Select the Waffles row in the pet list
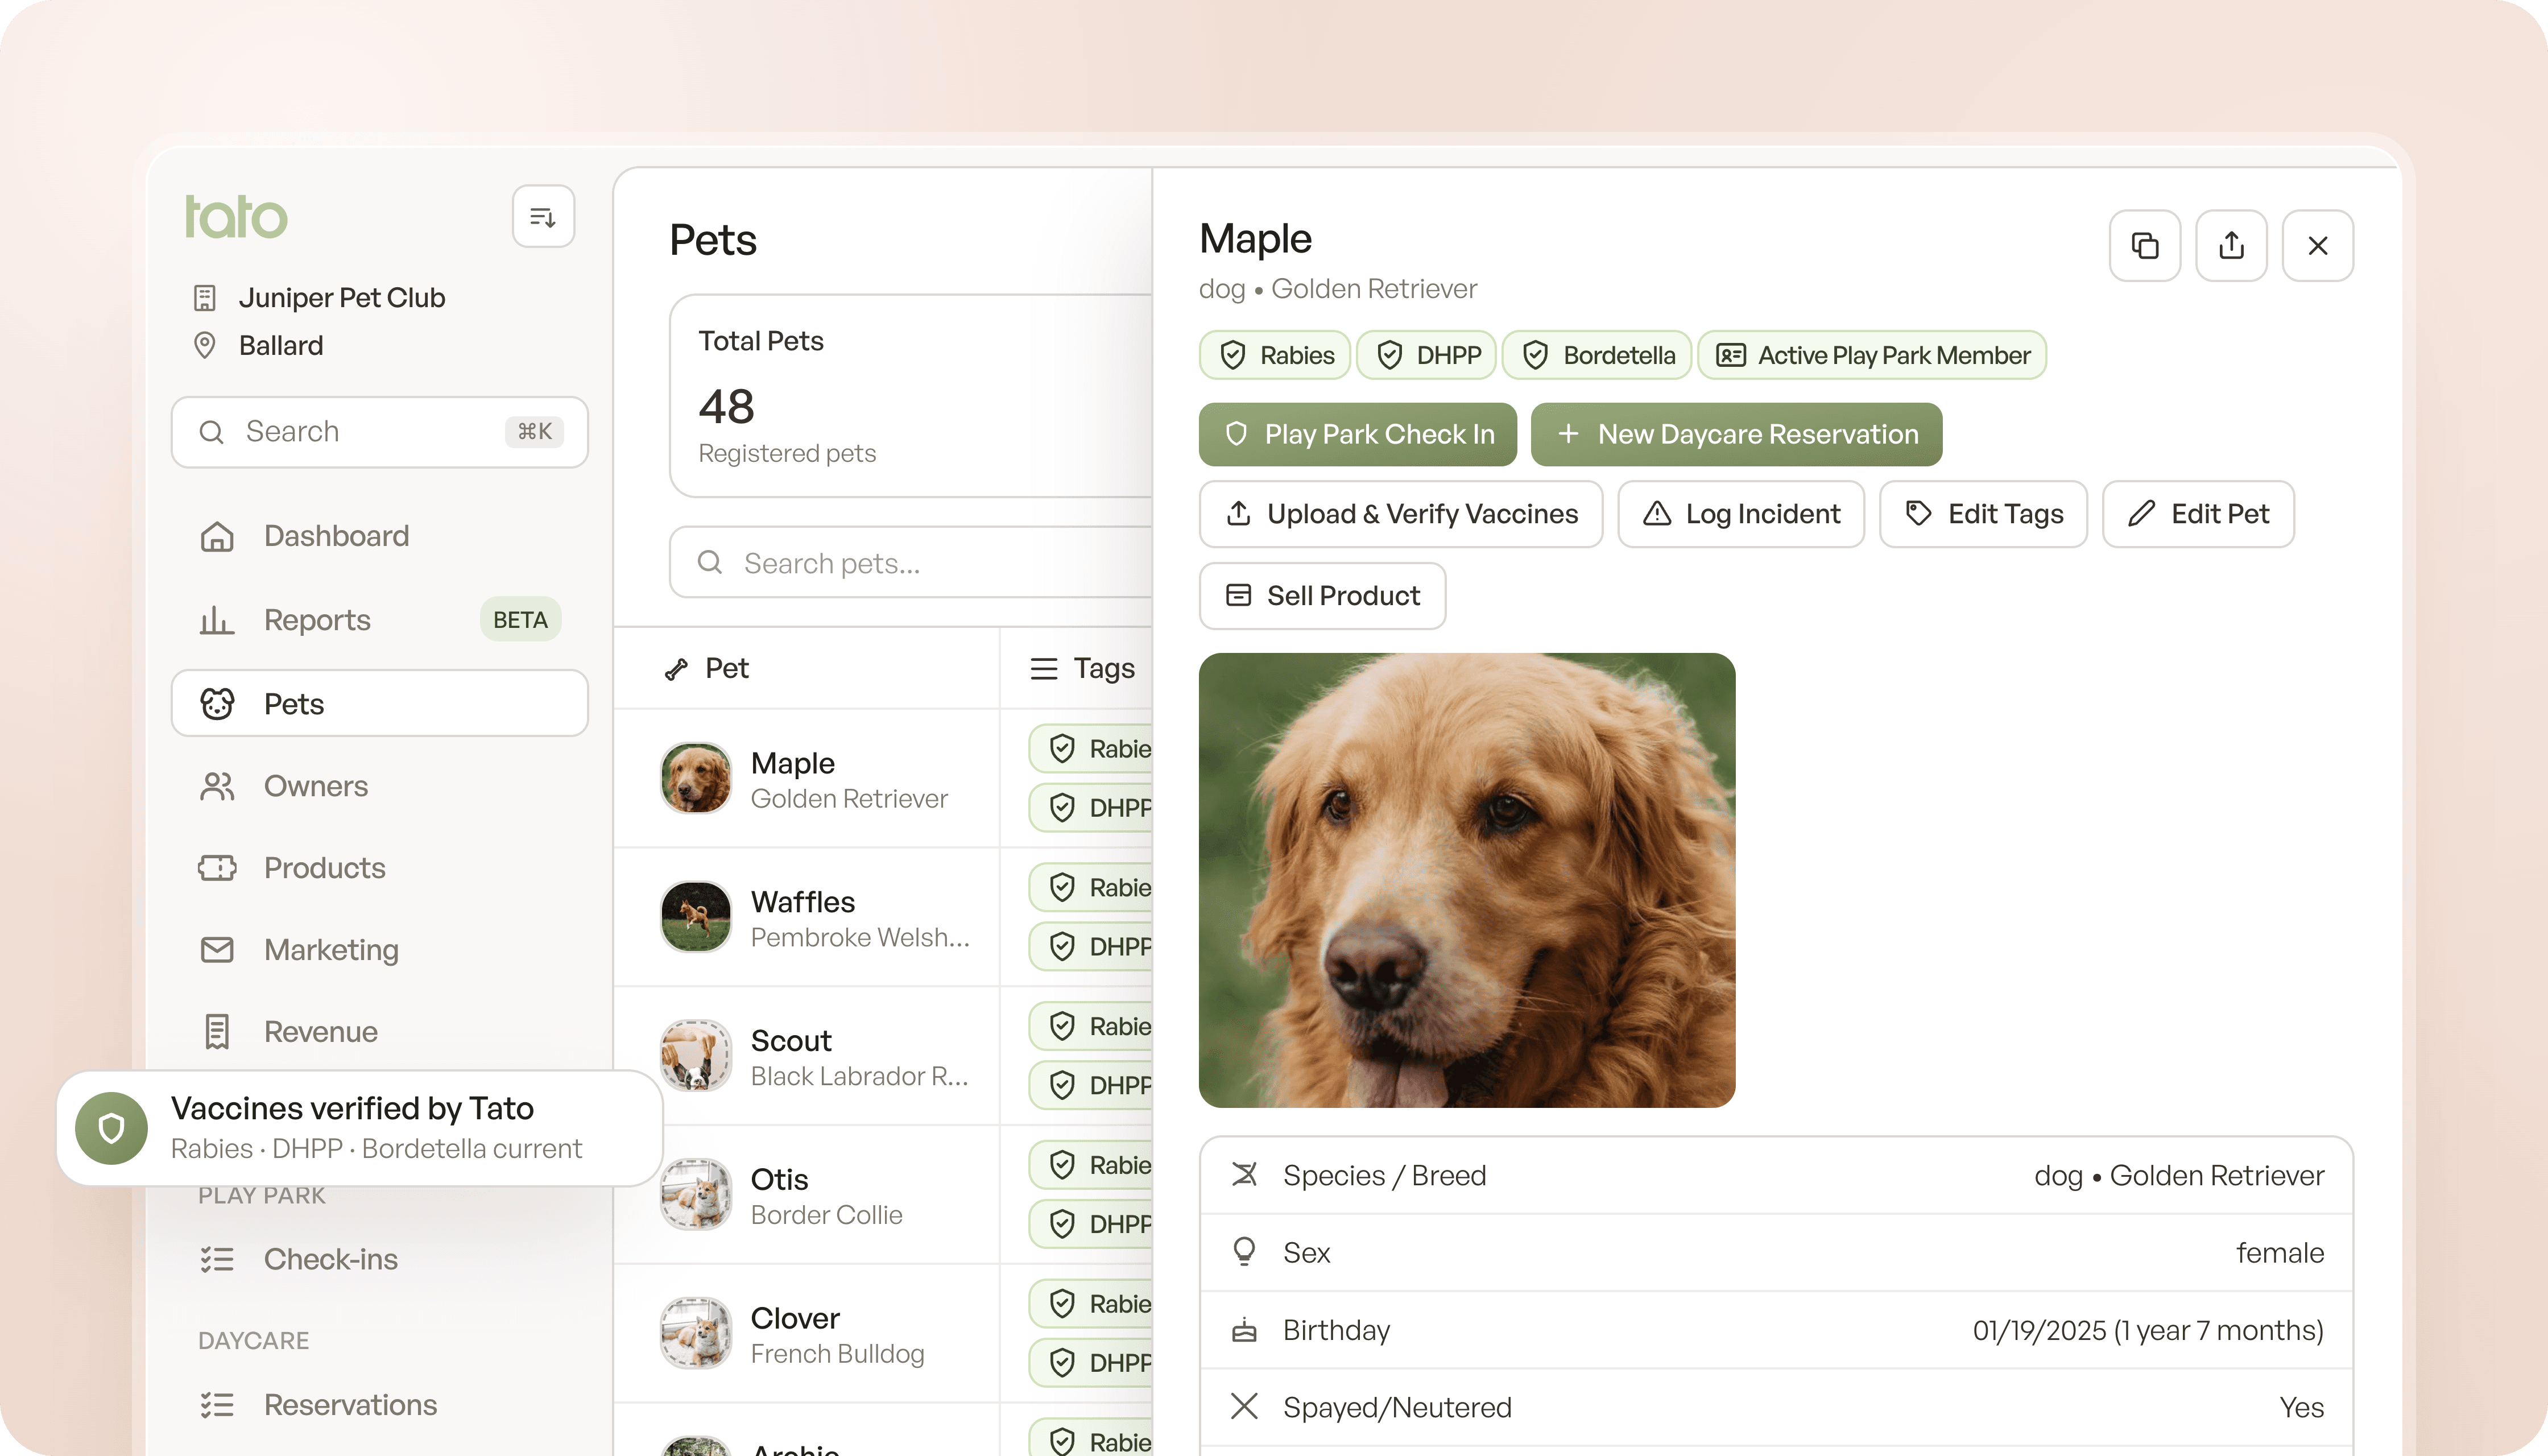Screen dimensions: 2548x1456 click(883, 918)
